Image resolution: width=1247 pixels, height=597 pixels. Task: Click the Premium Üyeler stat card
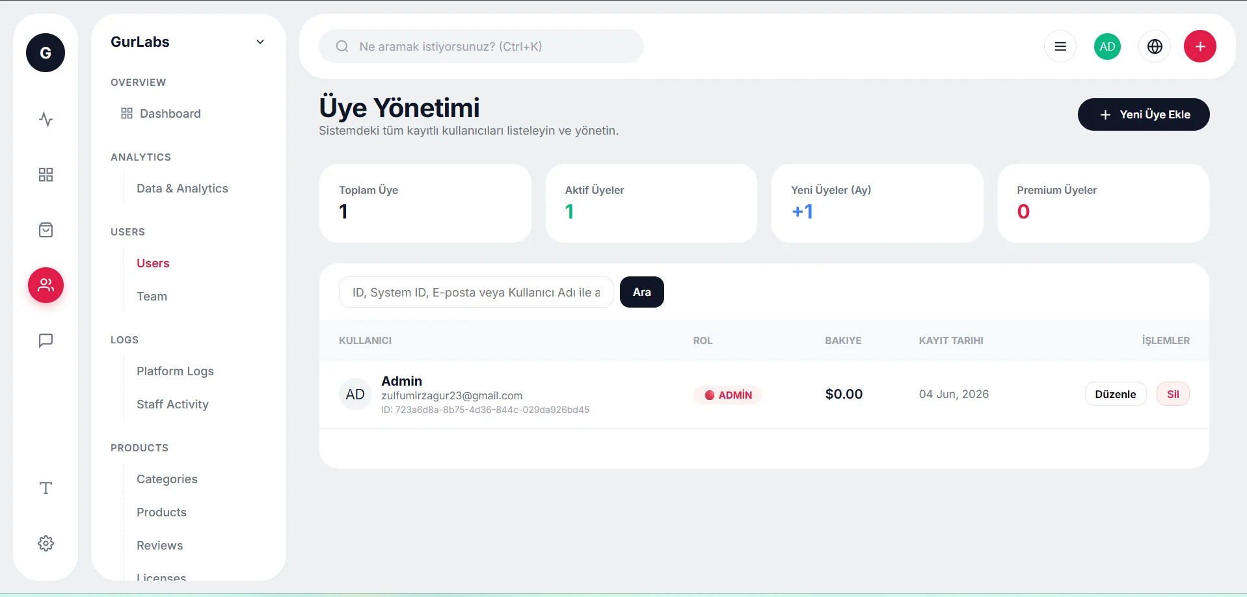point(1103,203)
